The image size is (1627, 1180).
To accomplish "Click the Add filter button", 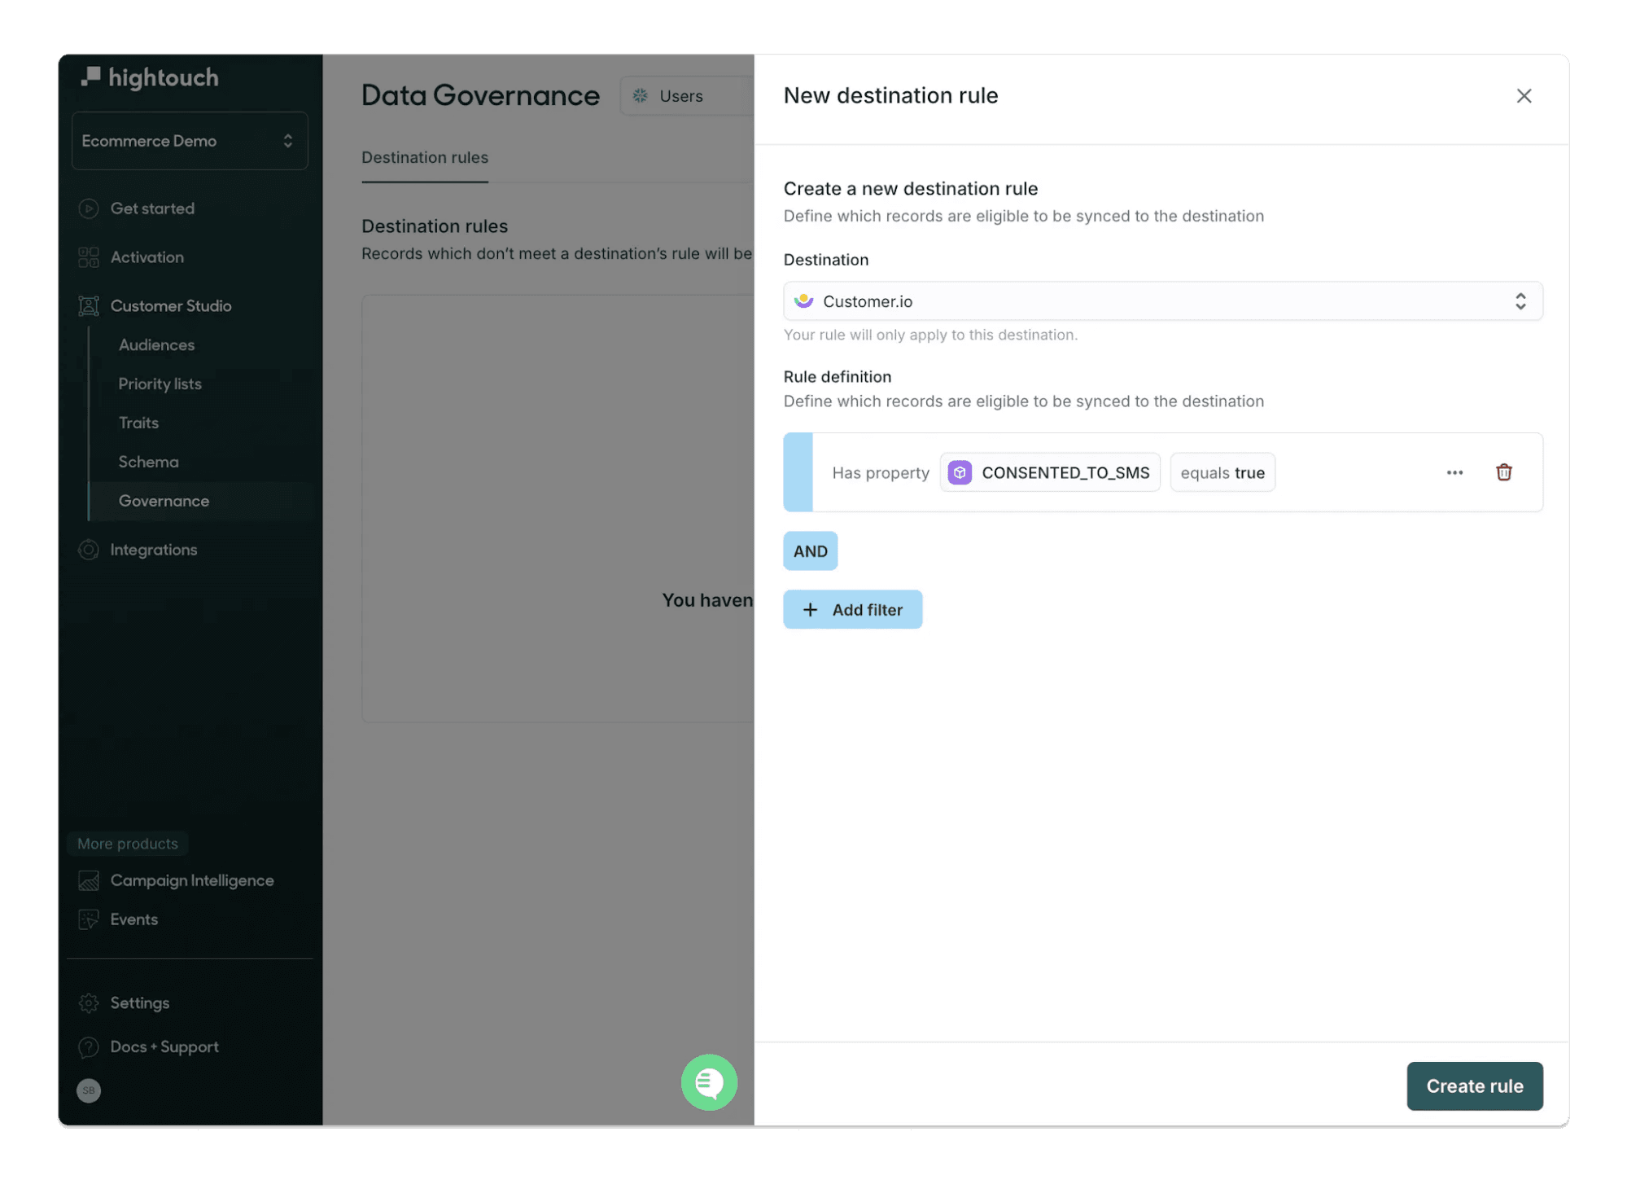I will (852, 610).
